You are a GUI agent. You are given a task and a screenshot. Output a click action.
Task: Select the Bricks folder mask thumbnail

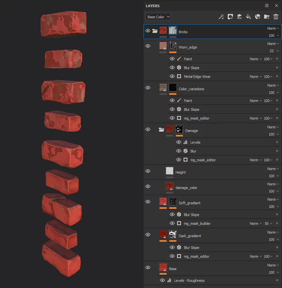pyautogui.click(x=173, y=30)
